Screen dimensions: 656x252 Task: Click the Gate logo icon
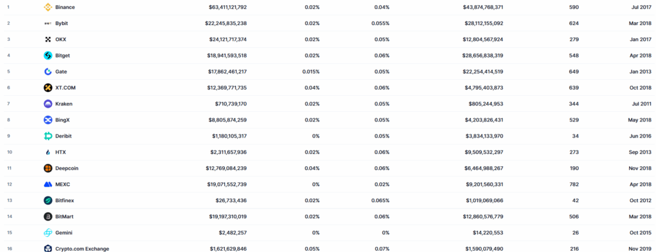(x=47, y=72)
